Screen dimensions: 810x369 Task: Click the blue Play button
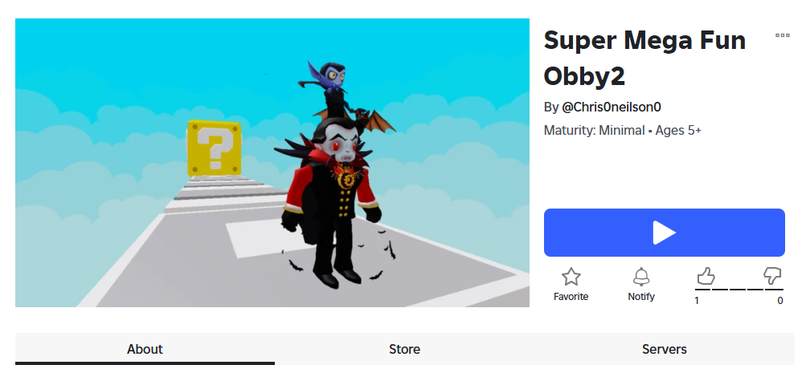(664, 233)
